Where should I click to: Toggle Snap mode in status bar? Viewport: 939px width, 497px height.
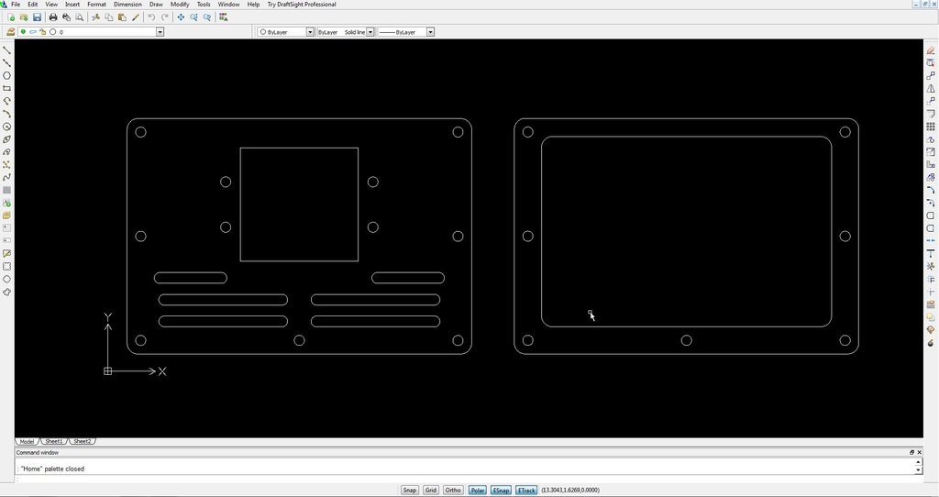[x=410, y=490]
